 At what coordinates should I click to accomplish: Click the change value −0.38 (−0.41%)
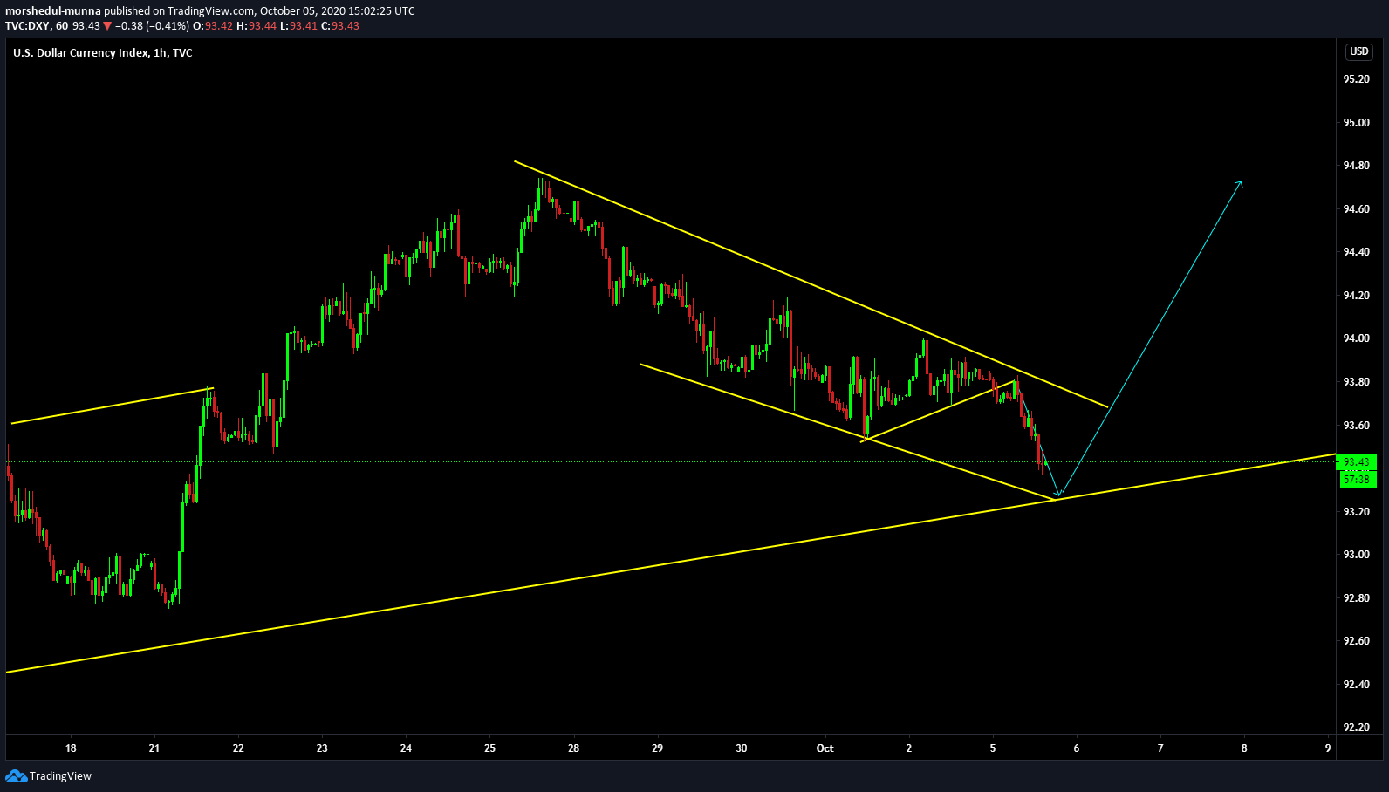click(153, 26)
